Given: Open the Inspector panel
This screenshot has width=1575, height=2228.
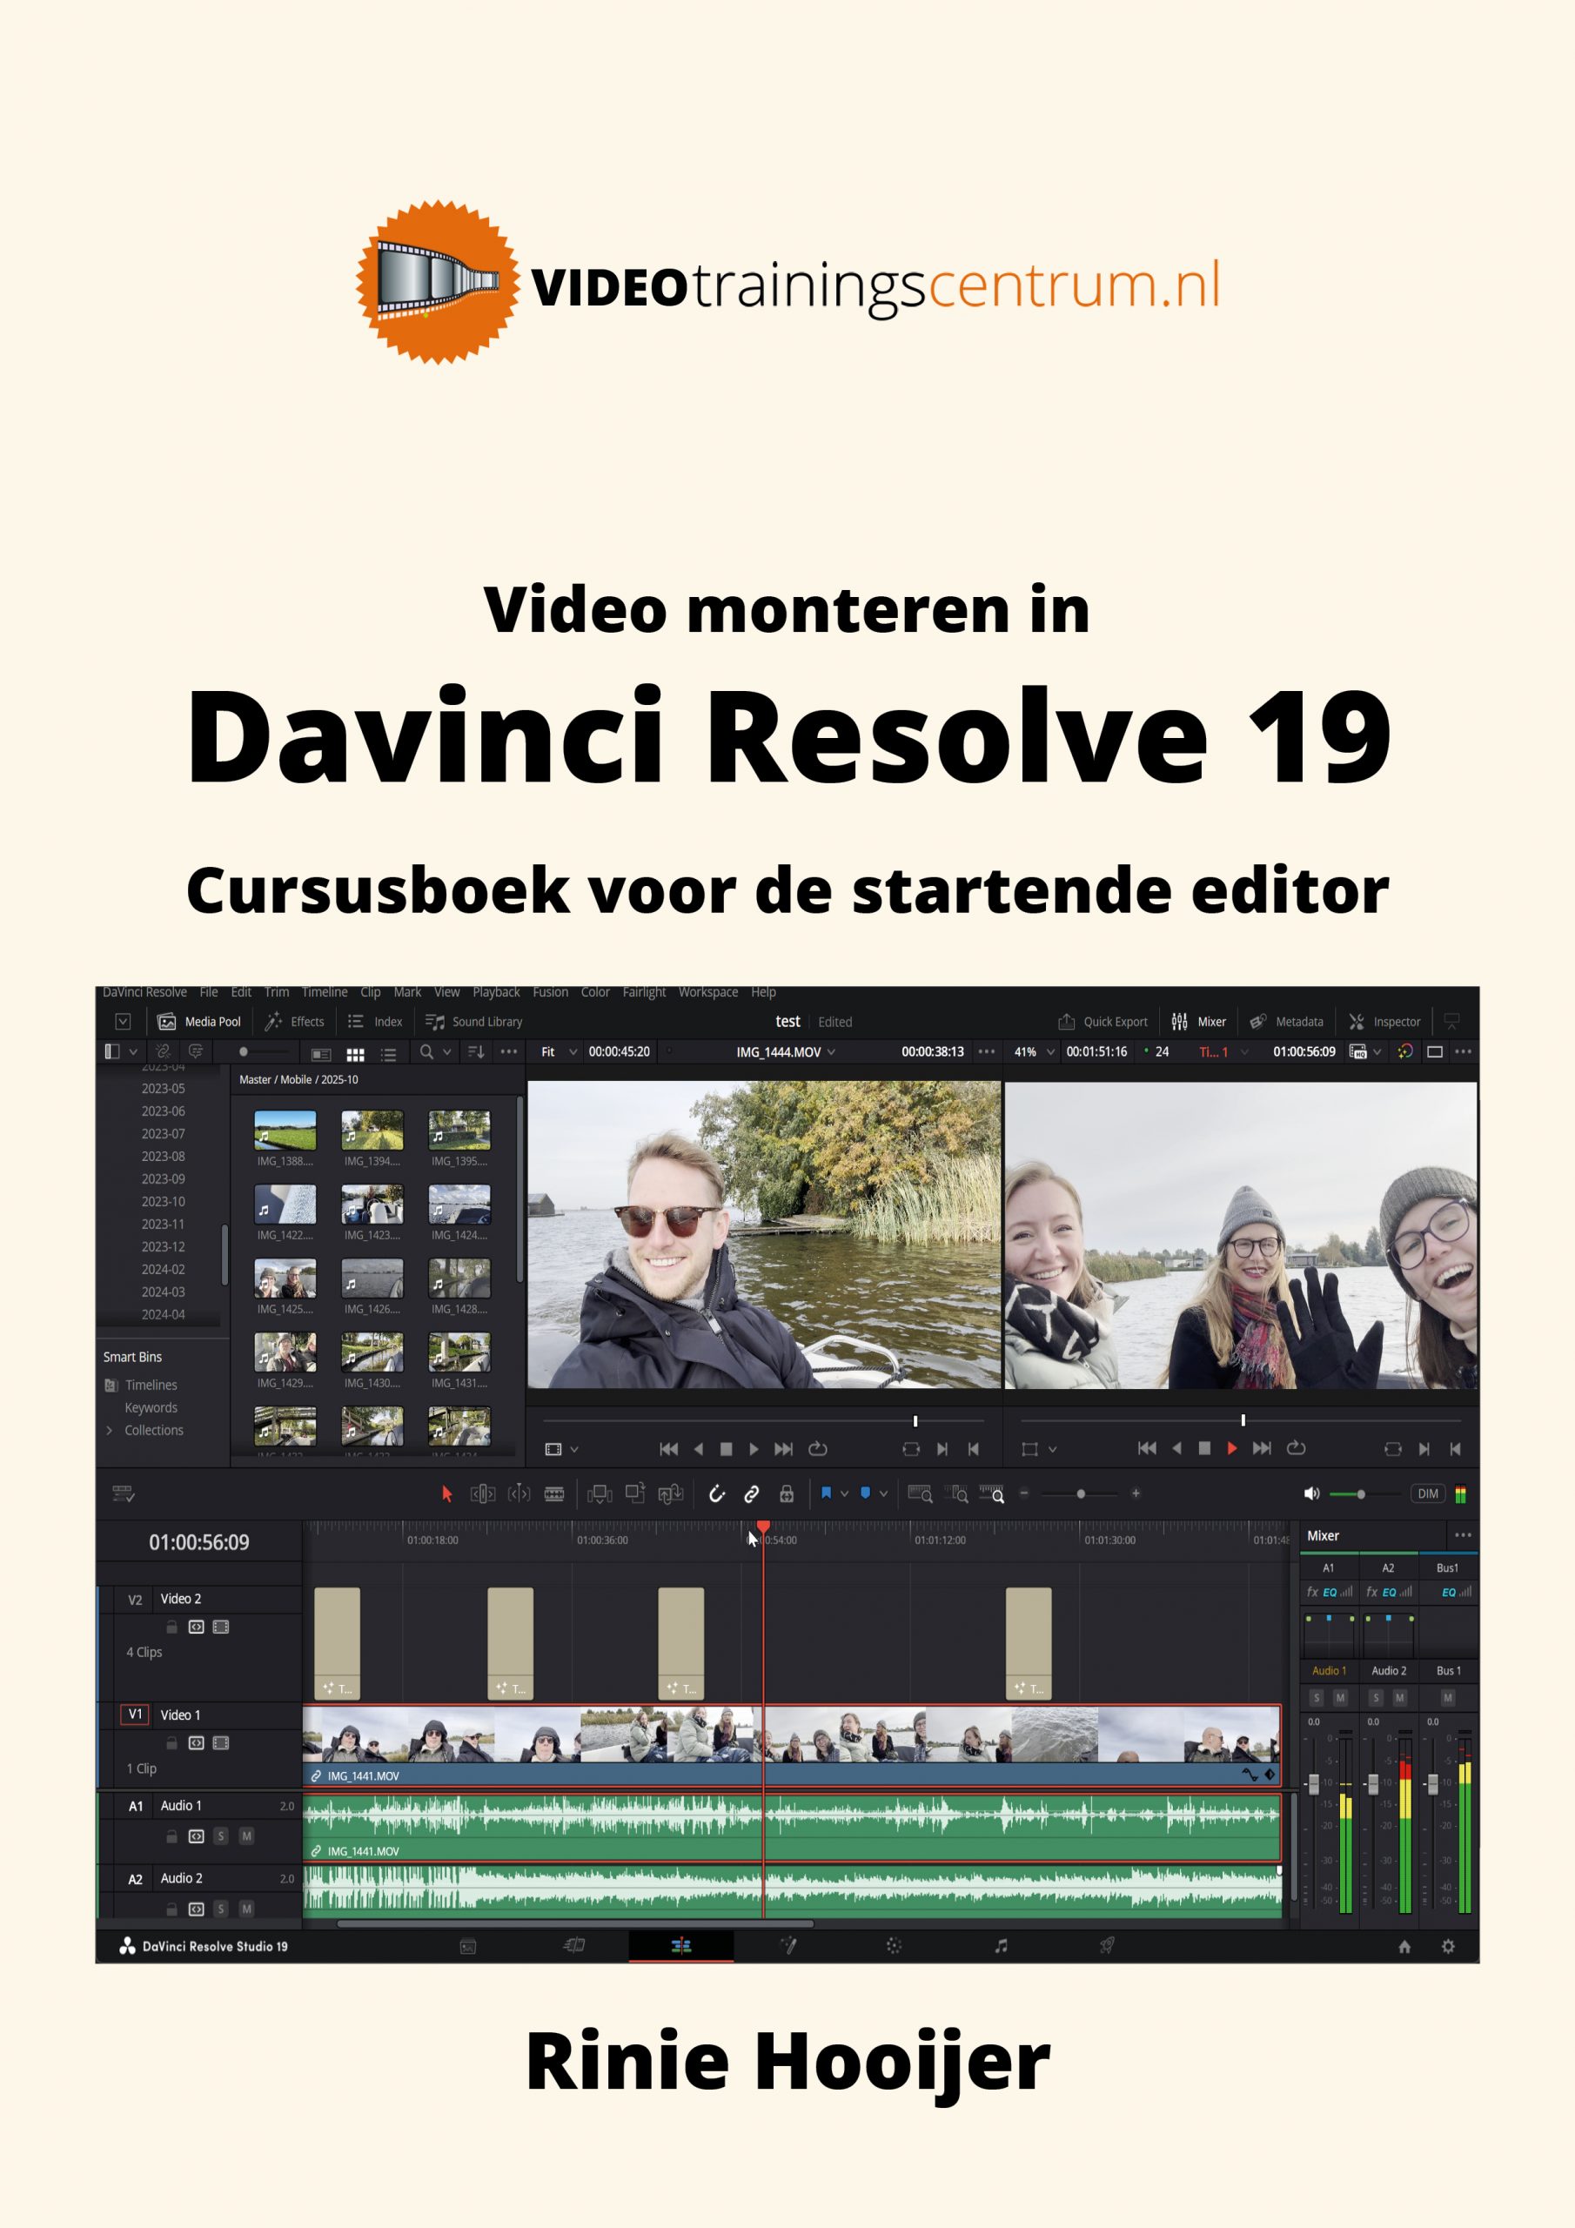Looking at the screenshot, I should [1384, 1022].
